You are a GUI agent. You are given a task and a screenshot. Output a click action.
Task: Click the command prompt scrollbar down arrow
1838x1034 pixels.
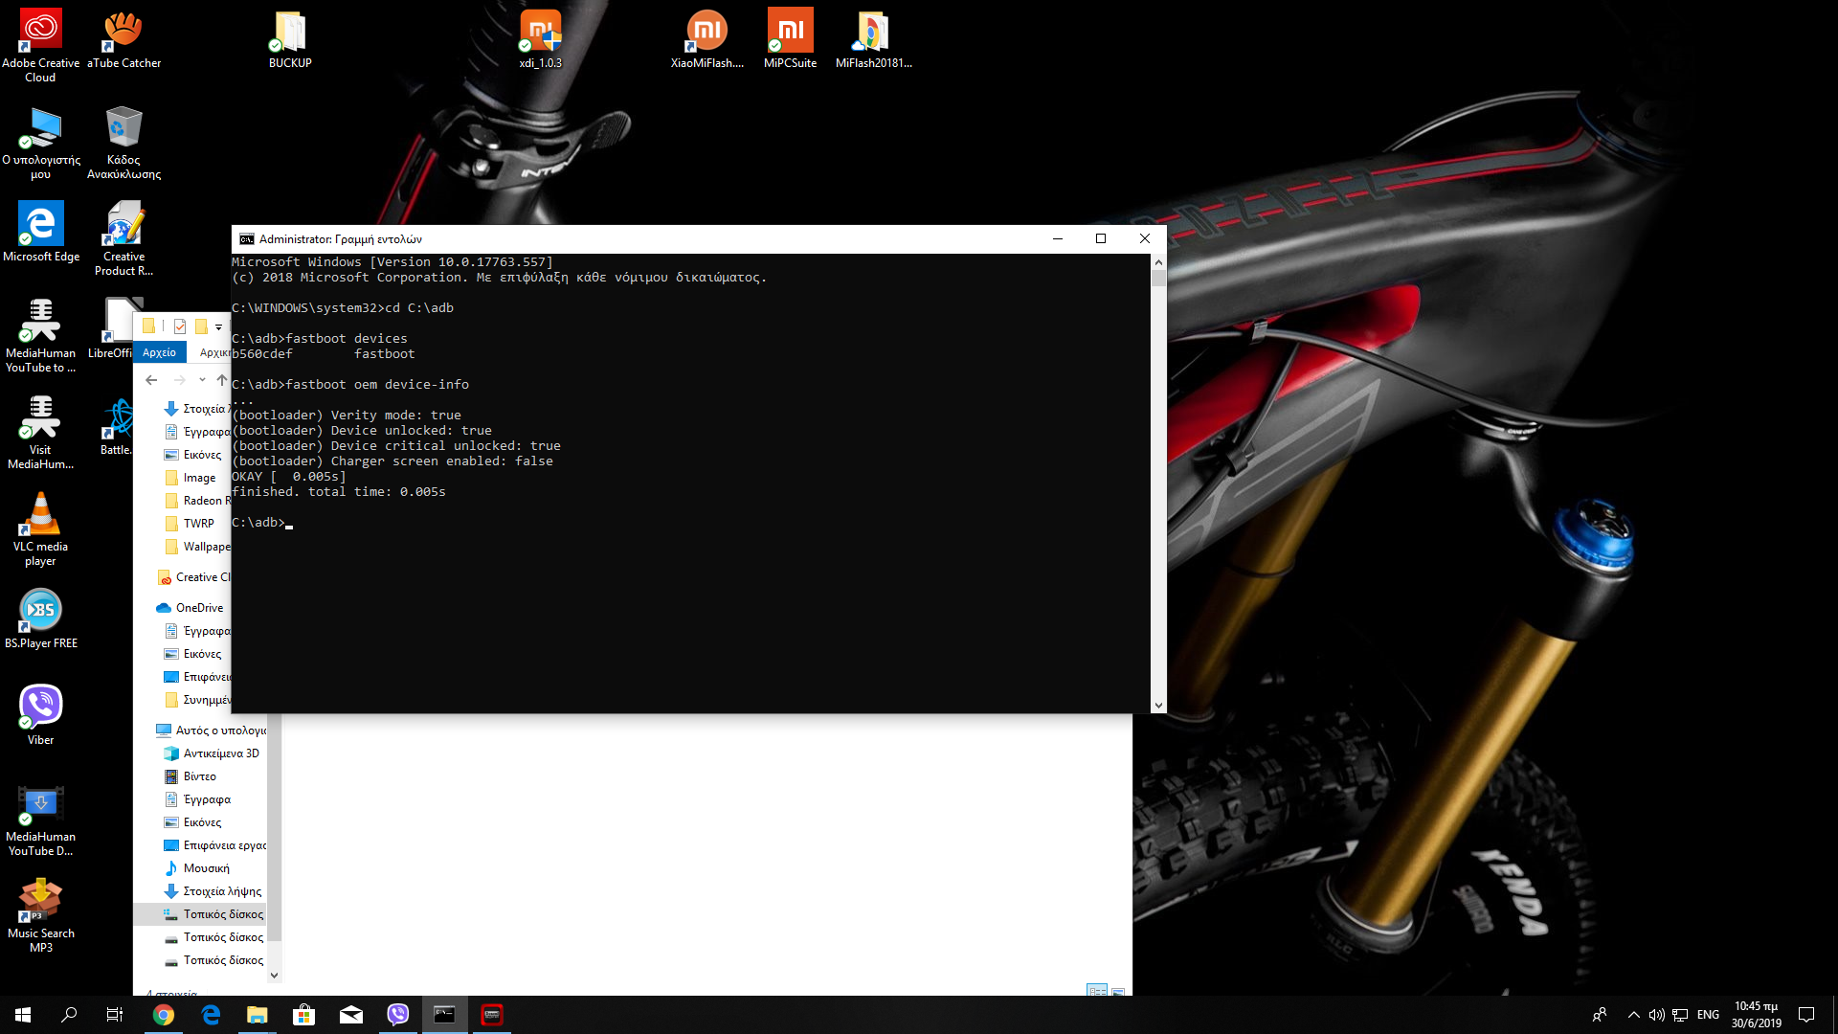(1158, 706)
